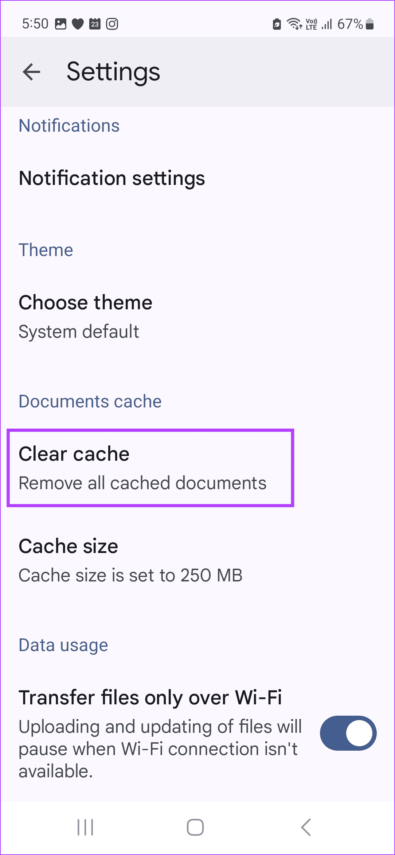Click the Data usage section header
The image size is (395, 855).
tap(63, 645)
